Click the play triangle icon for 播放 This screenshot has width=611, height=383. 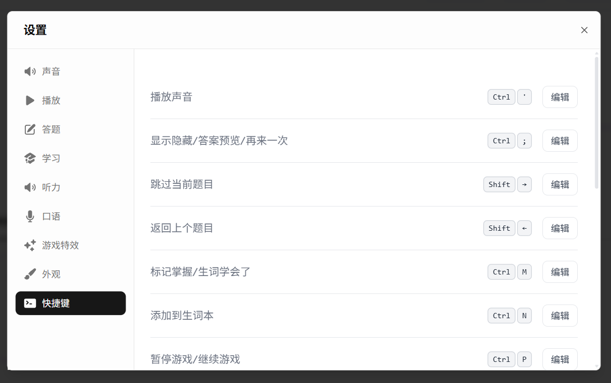[30, 100]
